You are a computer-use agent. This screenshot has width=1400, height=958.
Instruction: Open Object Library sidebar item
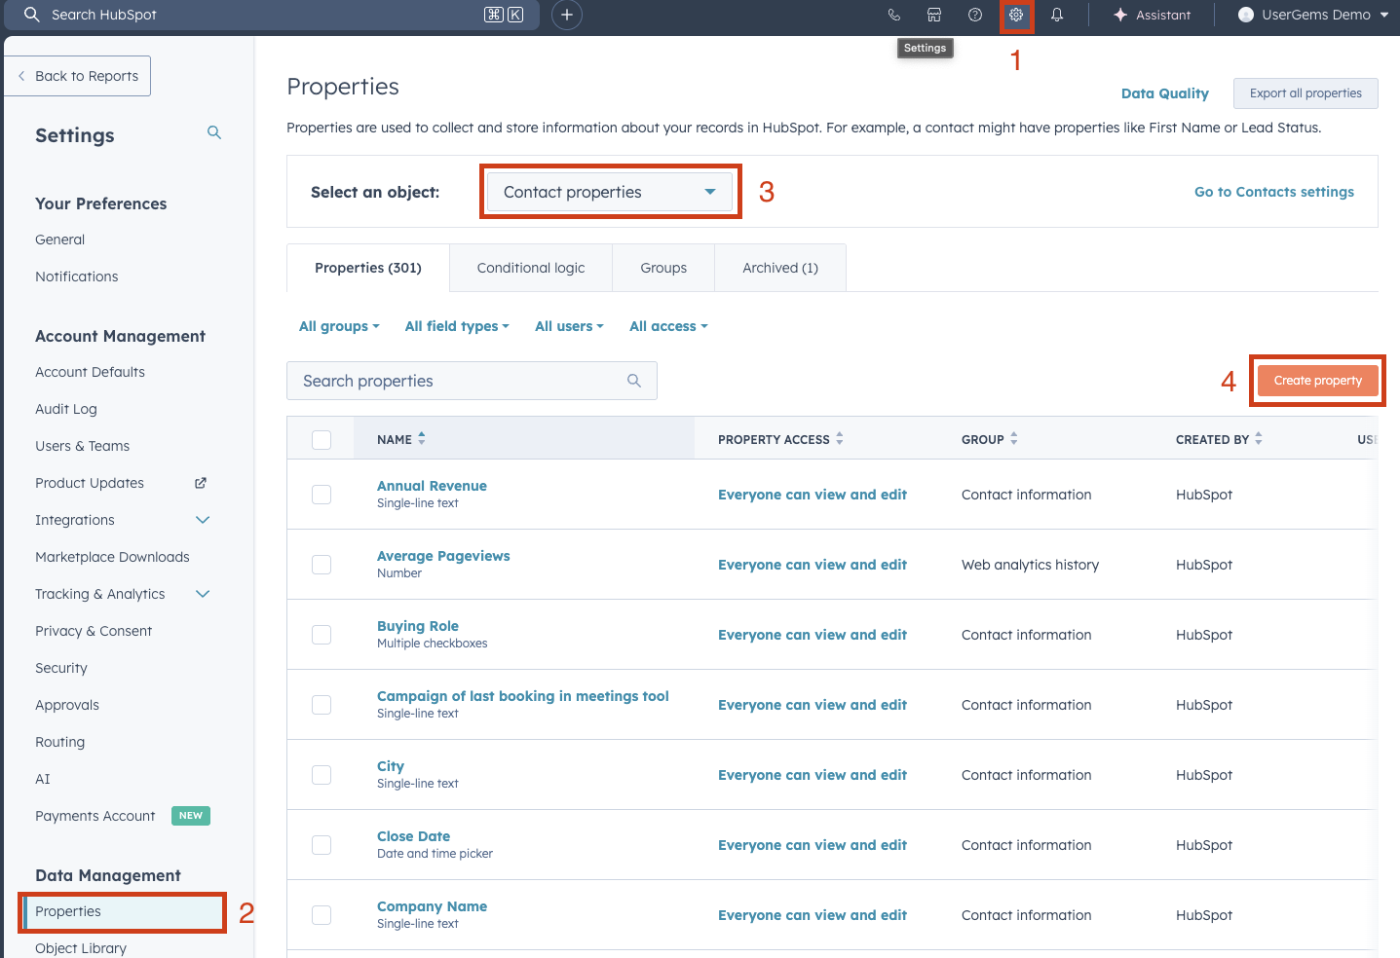pyautogui.click(x=81, y=948)
